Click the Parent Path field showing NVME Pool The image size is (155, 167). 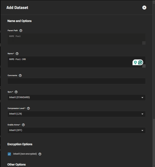(77, 39)
